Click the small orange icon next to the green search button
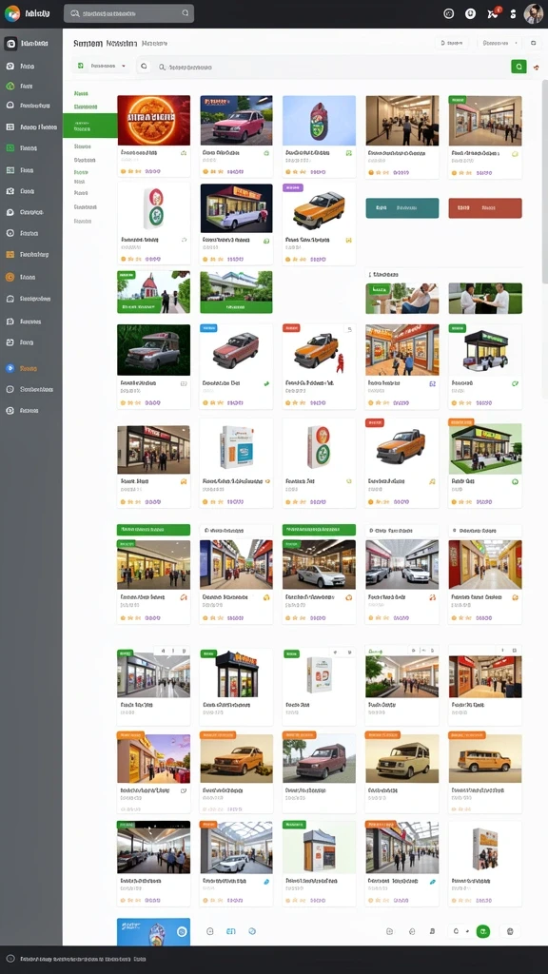Viewport: 548px width, 974px height. coord(537,68)
